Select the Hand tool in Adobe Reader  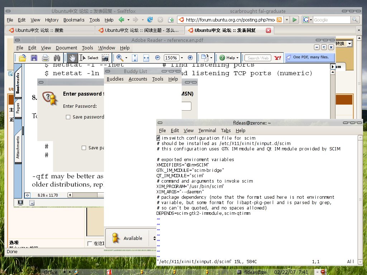coord(72,58)
